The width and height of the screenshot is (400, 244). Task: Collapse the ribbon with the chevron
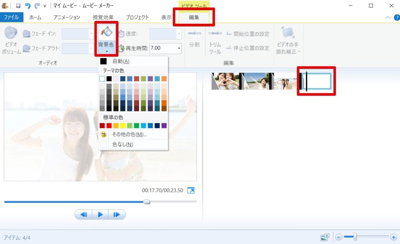click(388, 17)
